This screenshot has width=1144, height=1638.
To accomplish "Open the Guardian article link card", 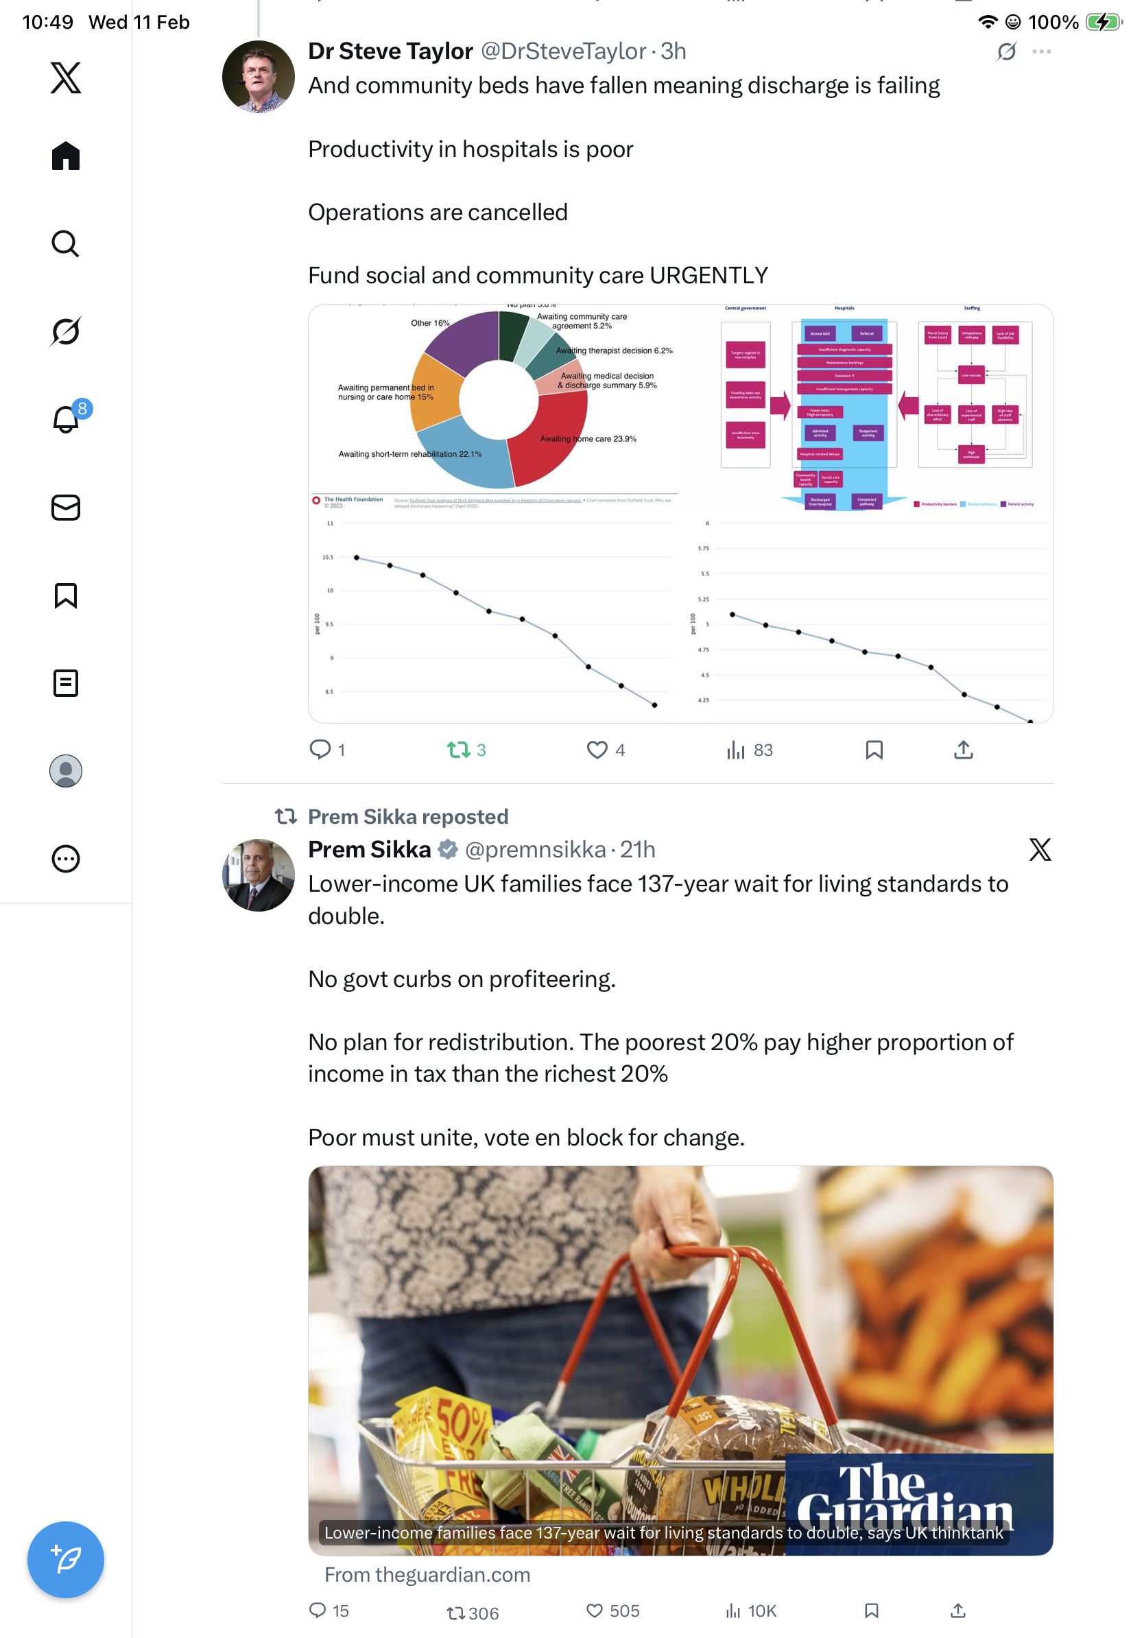I will tap(680, 1359).
